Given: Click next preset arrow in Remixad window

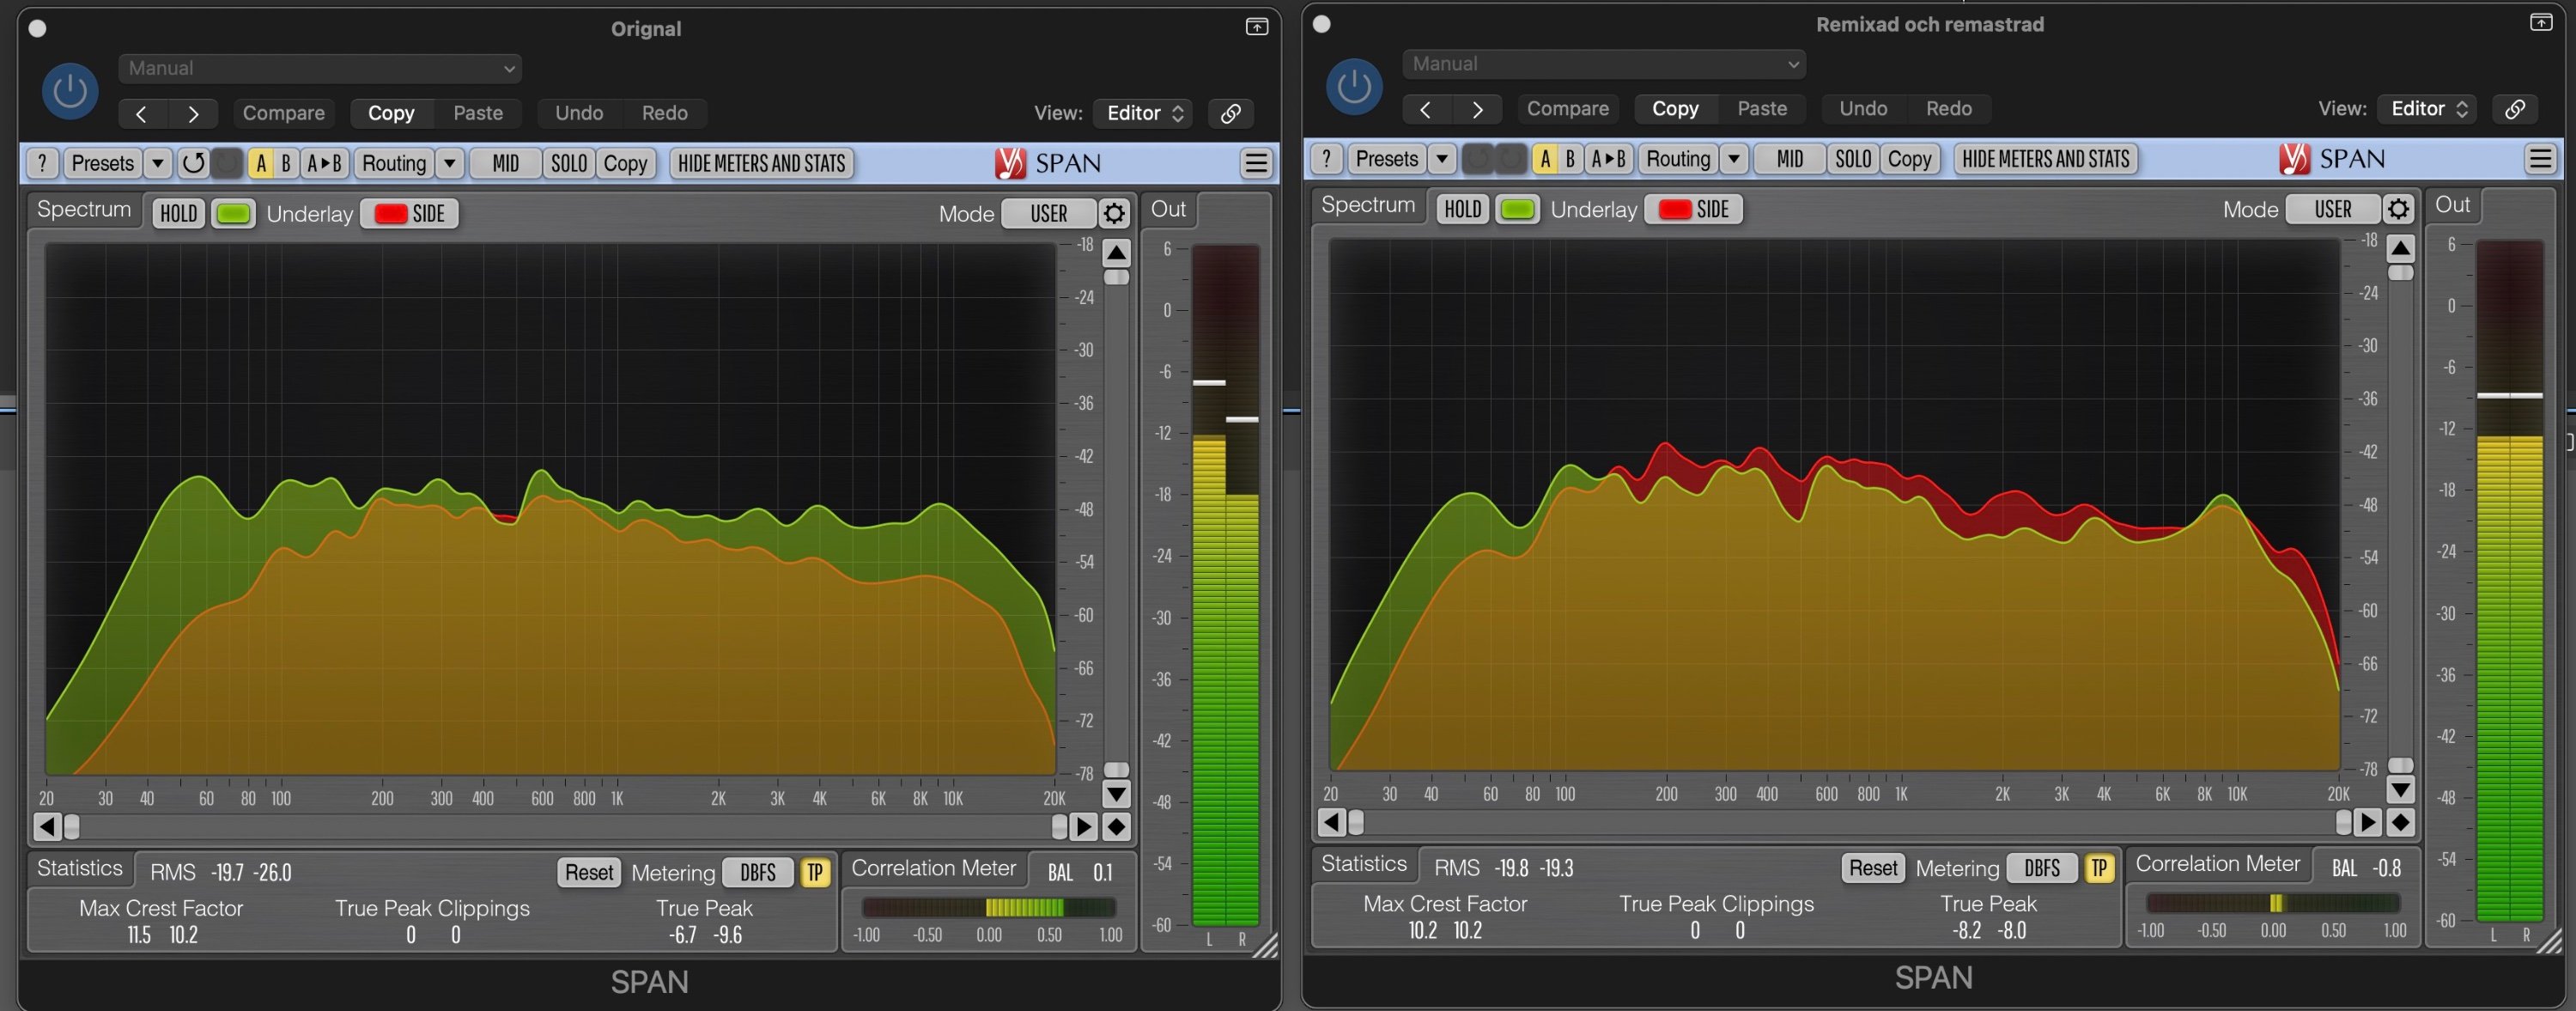Looking at the screenshot, I should tap(1477, 109).
